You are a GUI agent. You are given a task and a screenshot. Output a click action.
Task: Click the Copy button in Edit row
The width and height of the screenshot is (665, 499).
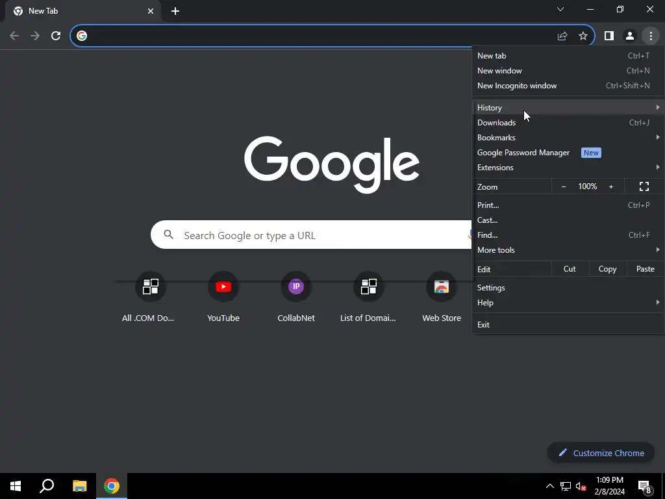point(607,269)
